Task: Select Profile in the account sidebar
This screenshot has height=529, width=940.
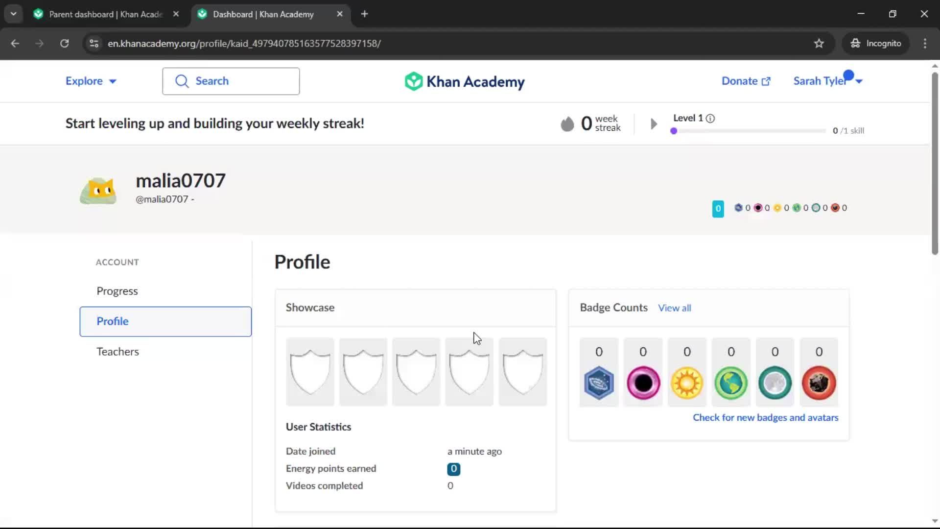Action: (165, 321)
